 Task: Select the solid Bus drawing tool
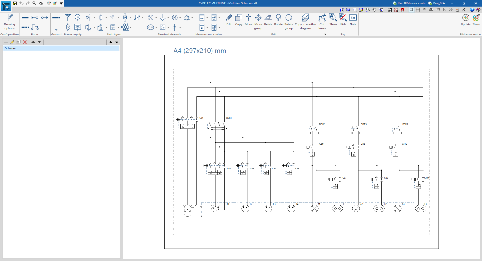click(x=25, y=17)
